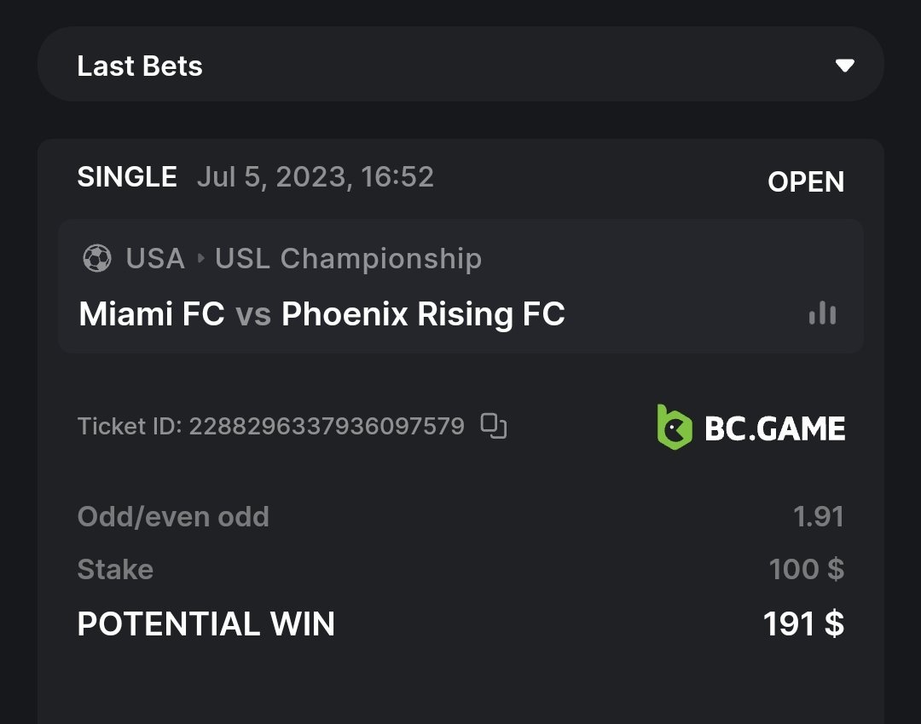
Task: Select the Ticket ID number text
Action: [326, 426]
